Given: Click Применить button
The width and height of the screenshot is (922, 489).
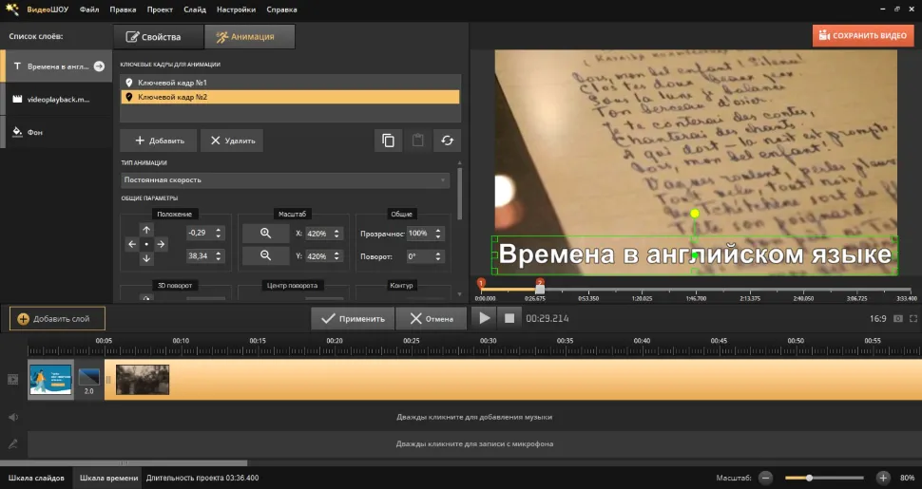Looking at the screenshot, I should (353, 318).
